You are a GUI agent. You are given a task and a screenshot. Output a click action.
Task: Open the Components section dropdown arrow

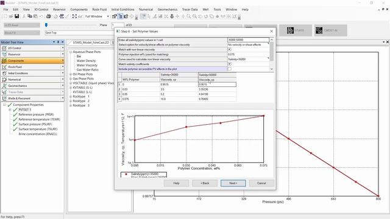[x=62, y=61]
